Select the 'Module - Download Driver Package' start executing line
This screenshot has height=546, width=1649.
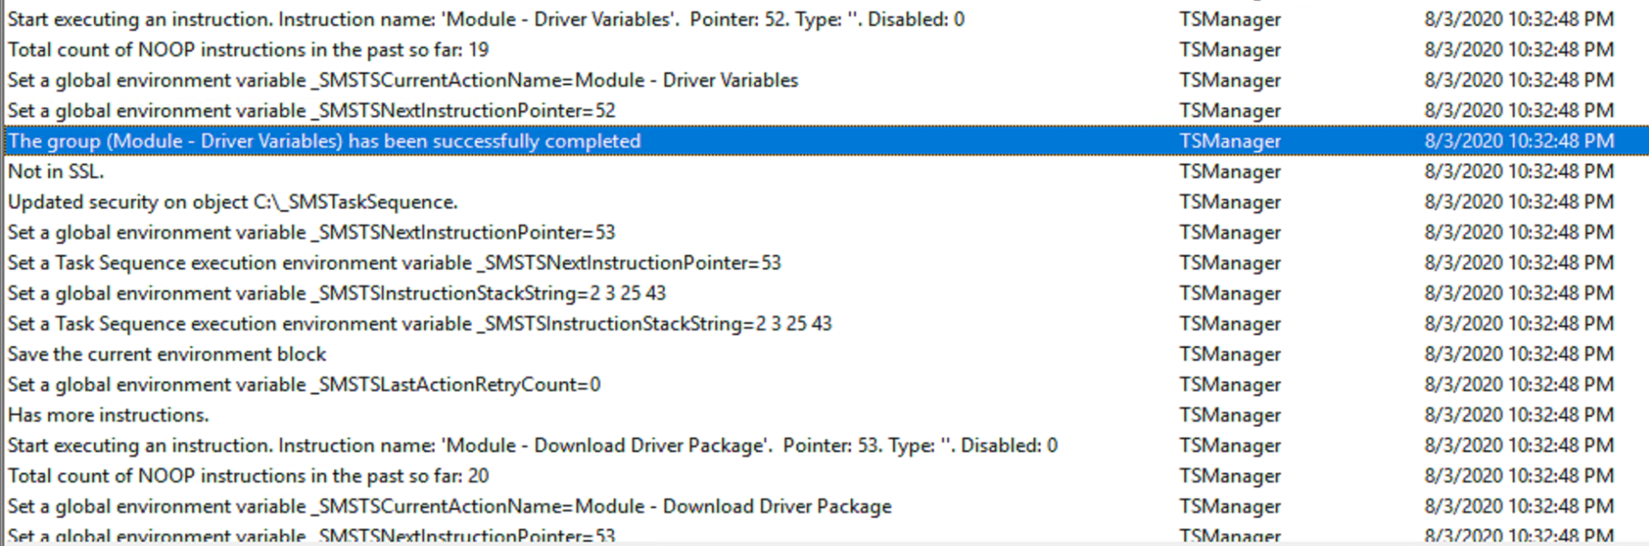pos(532,445)
